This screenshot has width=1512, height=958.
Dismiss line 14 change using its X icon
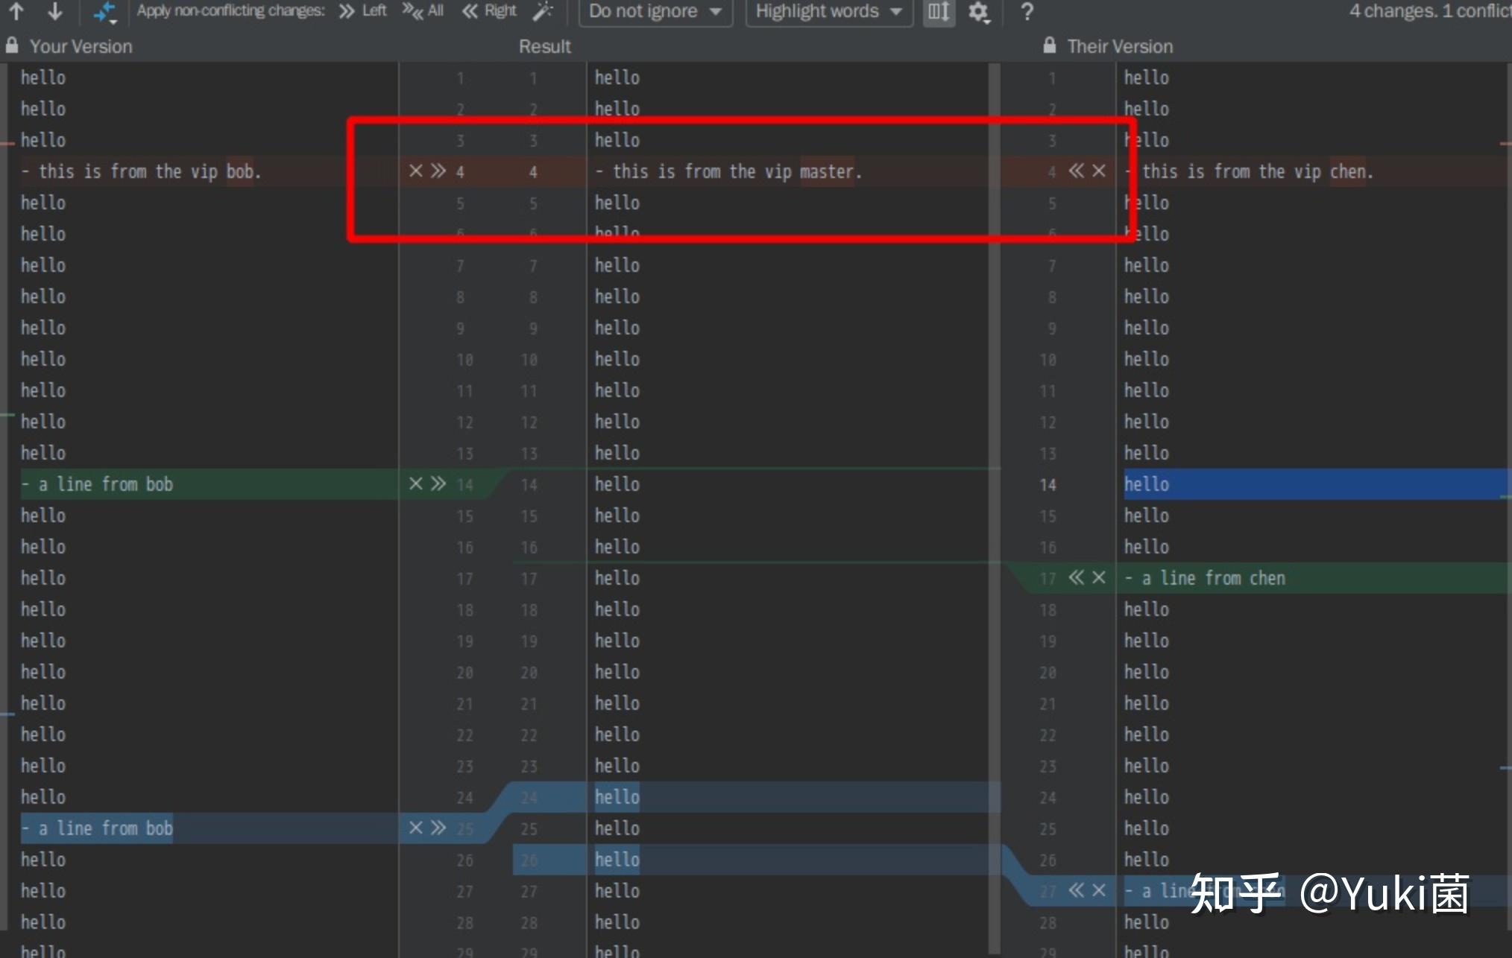coord(415,483)
